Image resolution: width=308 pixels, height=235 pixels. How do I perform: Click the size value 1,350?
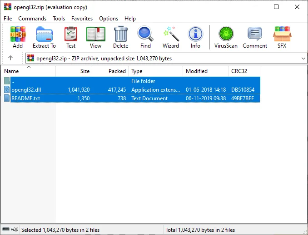click(84, 98)
